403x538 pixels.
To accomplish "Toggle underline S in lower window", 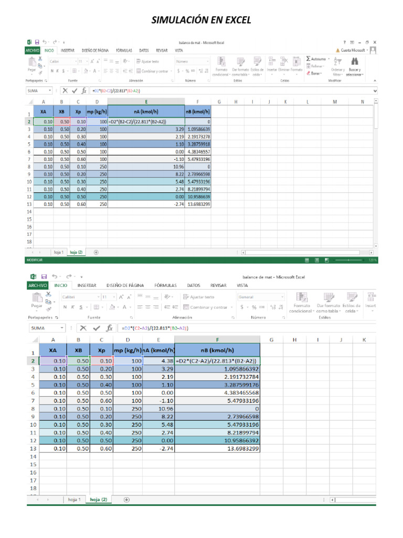I will 81,307.
